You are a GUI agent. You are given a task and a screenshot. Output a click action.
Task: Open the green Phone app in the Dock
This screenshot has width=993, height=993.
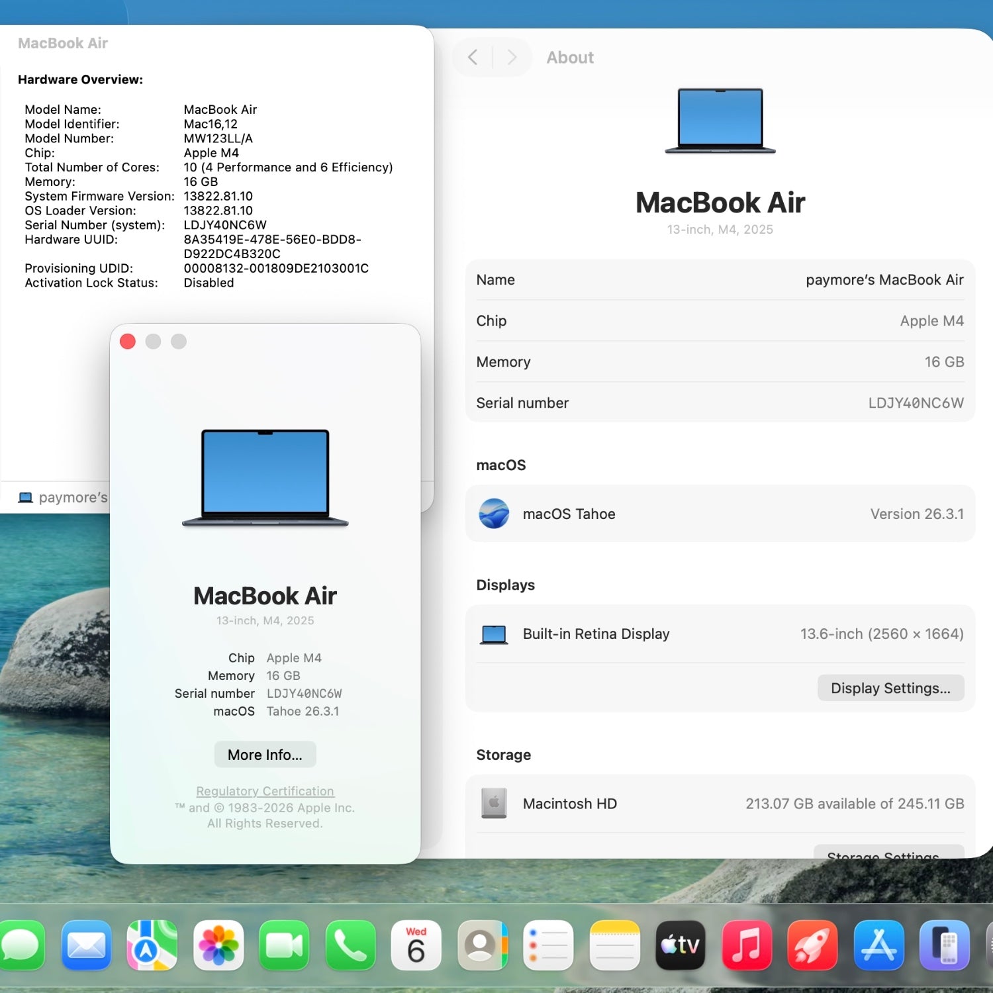tap(350, 945)
